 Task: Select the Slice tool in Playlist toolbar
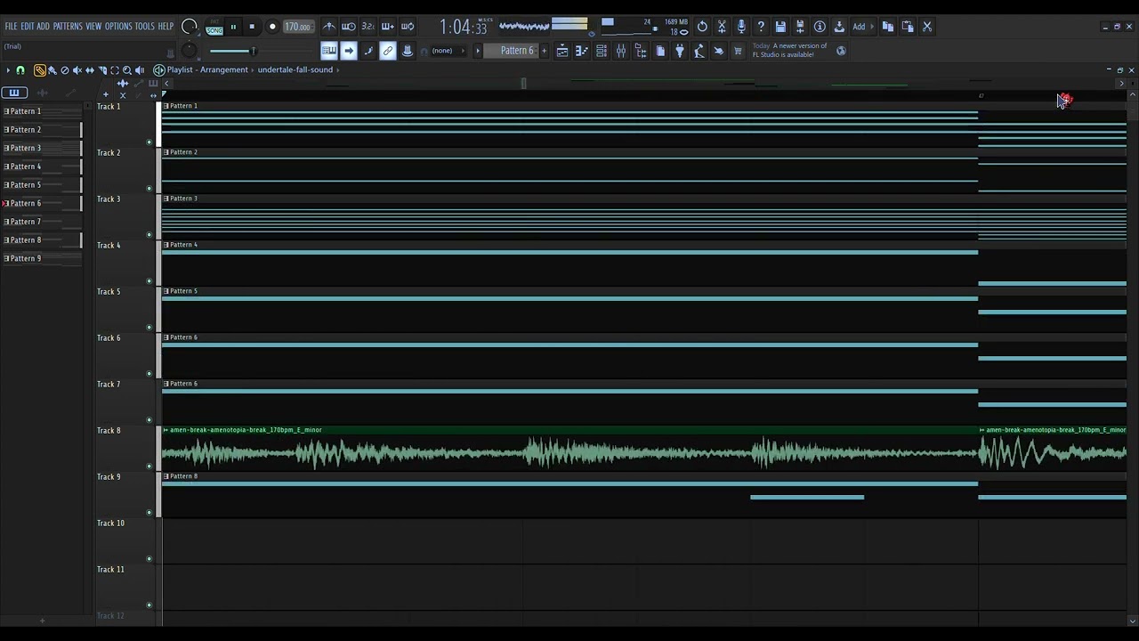(101, 70)
